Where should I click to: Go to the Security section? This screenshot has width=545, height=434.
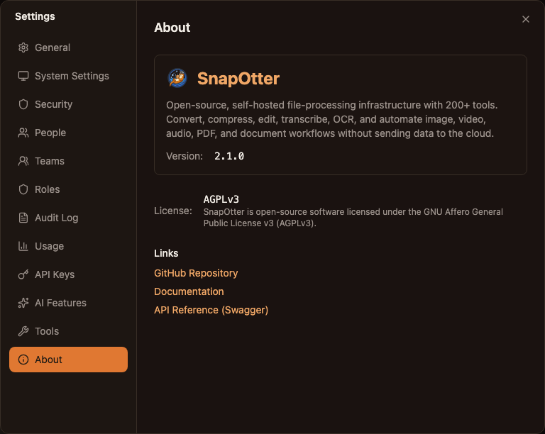tap(68, 104)
